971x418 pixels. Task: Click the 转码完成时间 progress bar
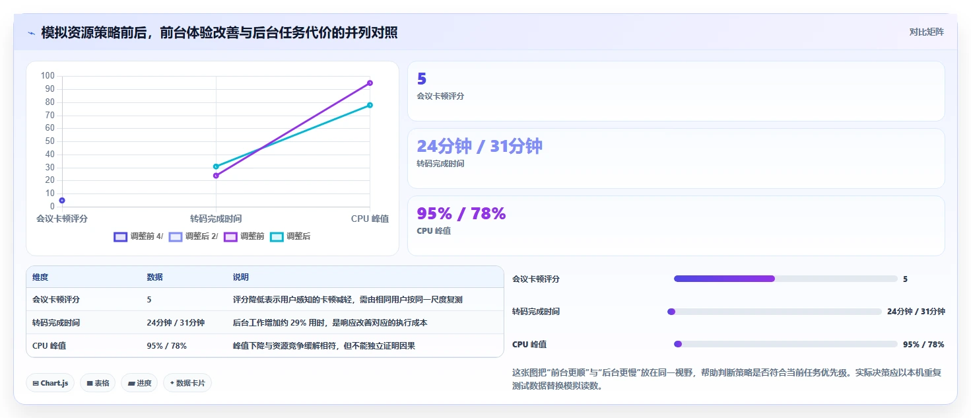tap(774, 312)
